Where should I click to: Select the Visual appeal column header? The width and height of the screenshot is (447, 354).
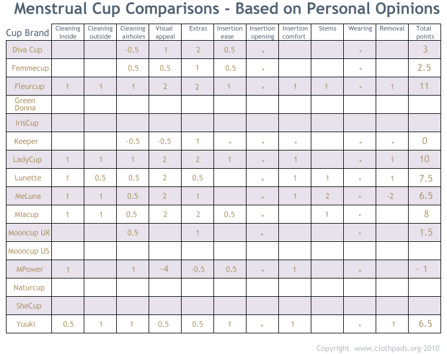165,32
